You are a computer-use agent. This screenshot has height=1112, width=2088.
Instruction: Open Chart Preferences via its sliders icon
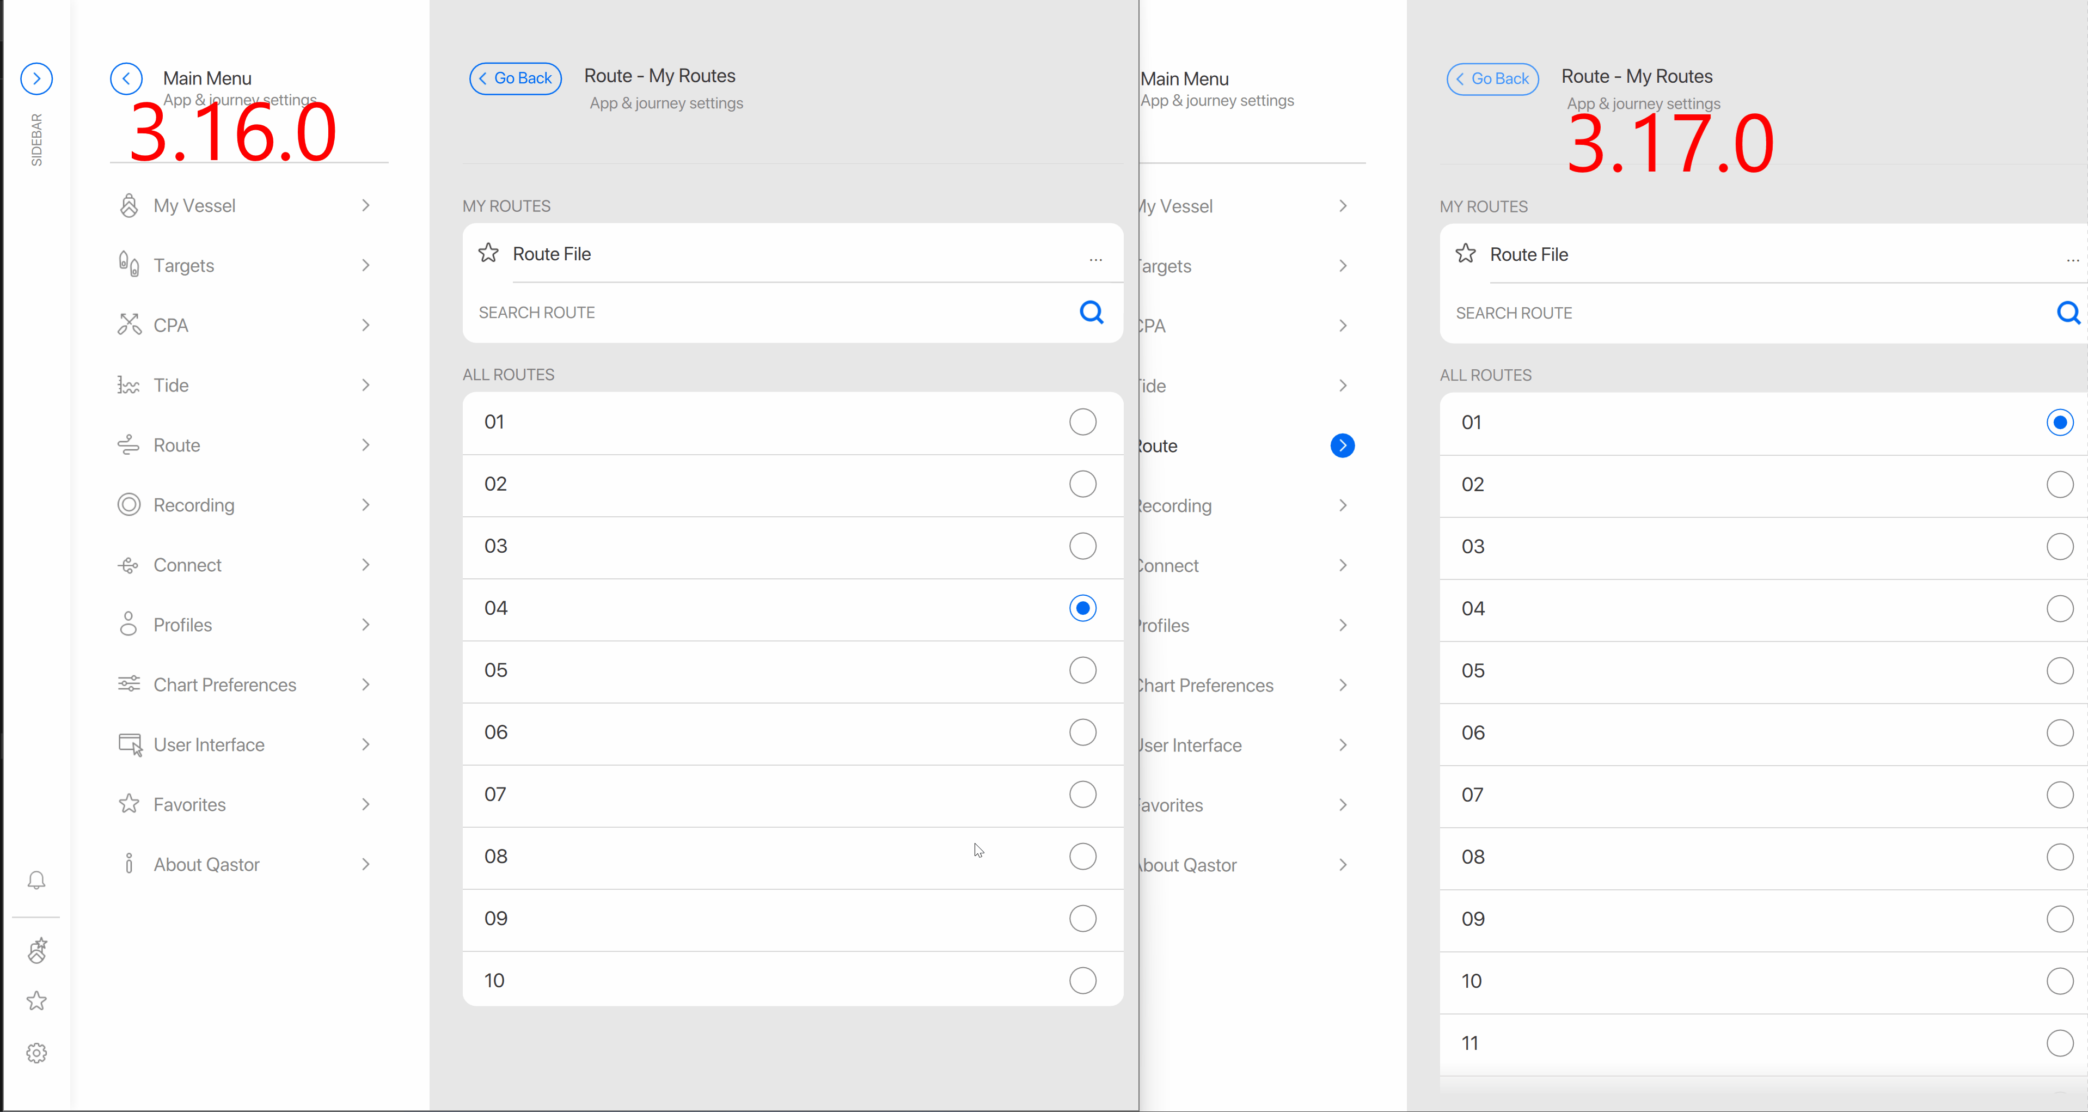[128, 684]
